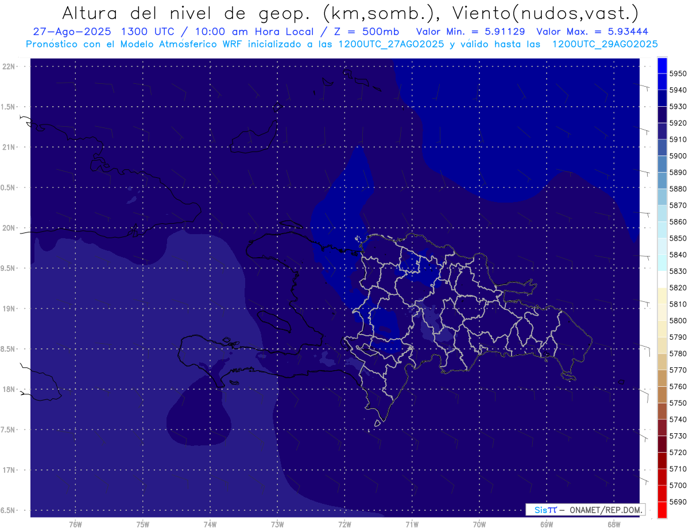
Task: Click the '5690' colorbar value label
Action: [x=678, y=502]
